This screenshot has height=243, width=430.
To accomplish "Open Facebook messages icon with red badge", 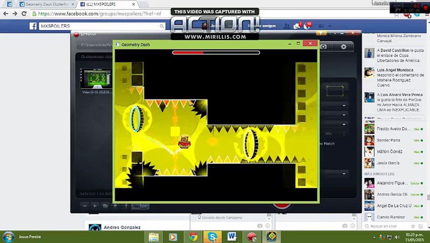I will coord(297,26).
